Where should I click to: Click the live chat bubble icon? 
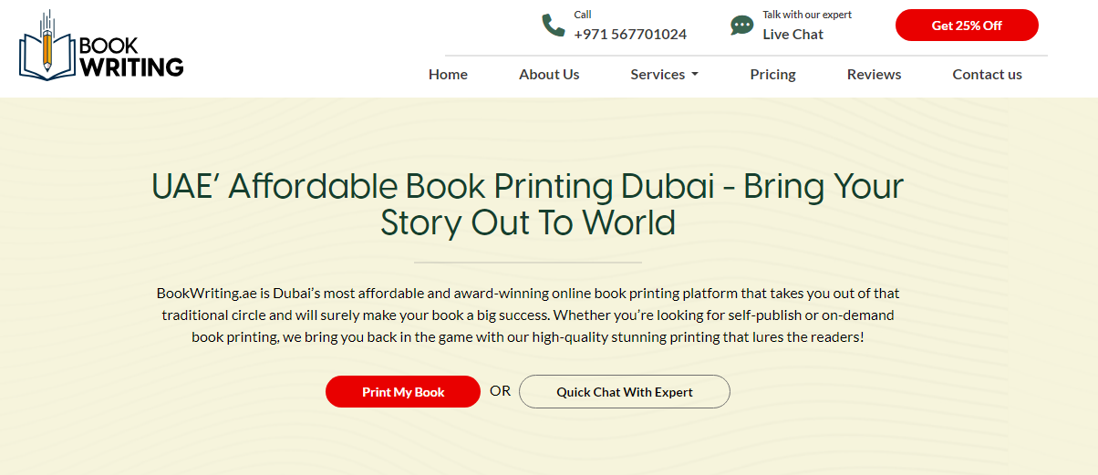(x=742, y=26)
